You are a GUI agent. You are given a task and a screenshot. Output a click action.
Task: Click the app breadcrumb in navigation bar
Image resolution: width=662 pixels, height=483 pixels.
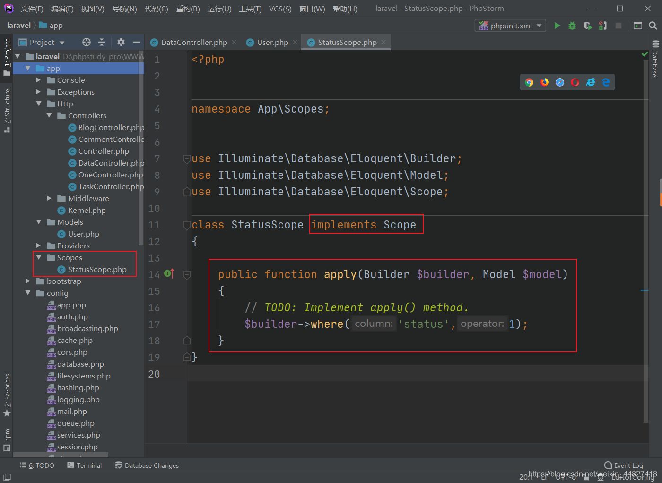(x=51, y=26)
